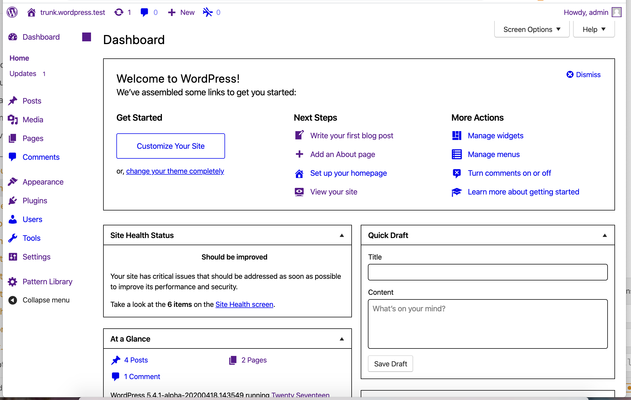Click the Collapse menu arrow icon

[13, 300]
